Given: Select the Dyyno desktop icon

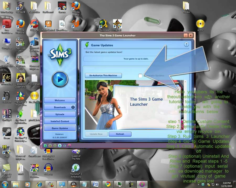Looking at the screenshot, I should point(76,26).
